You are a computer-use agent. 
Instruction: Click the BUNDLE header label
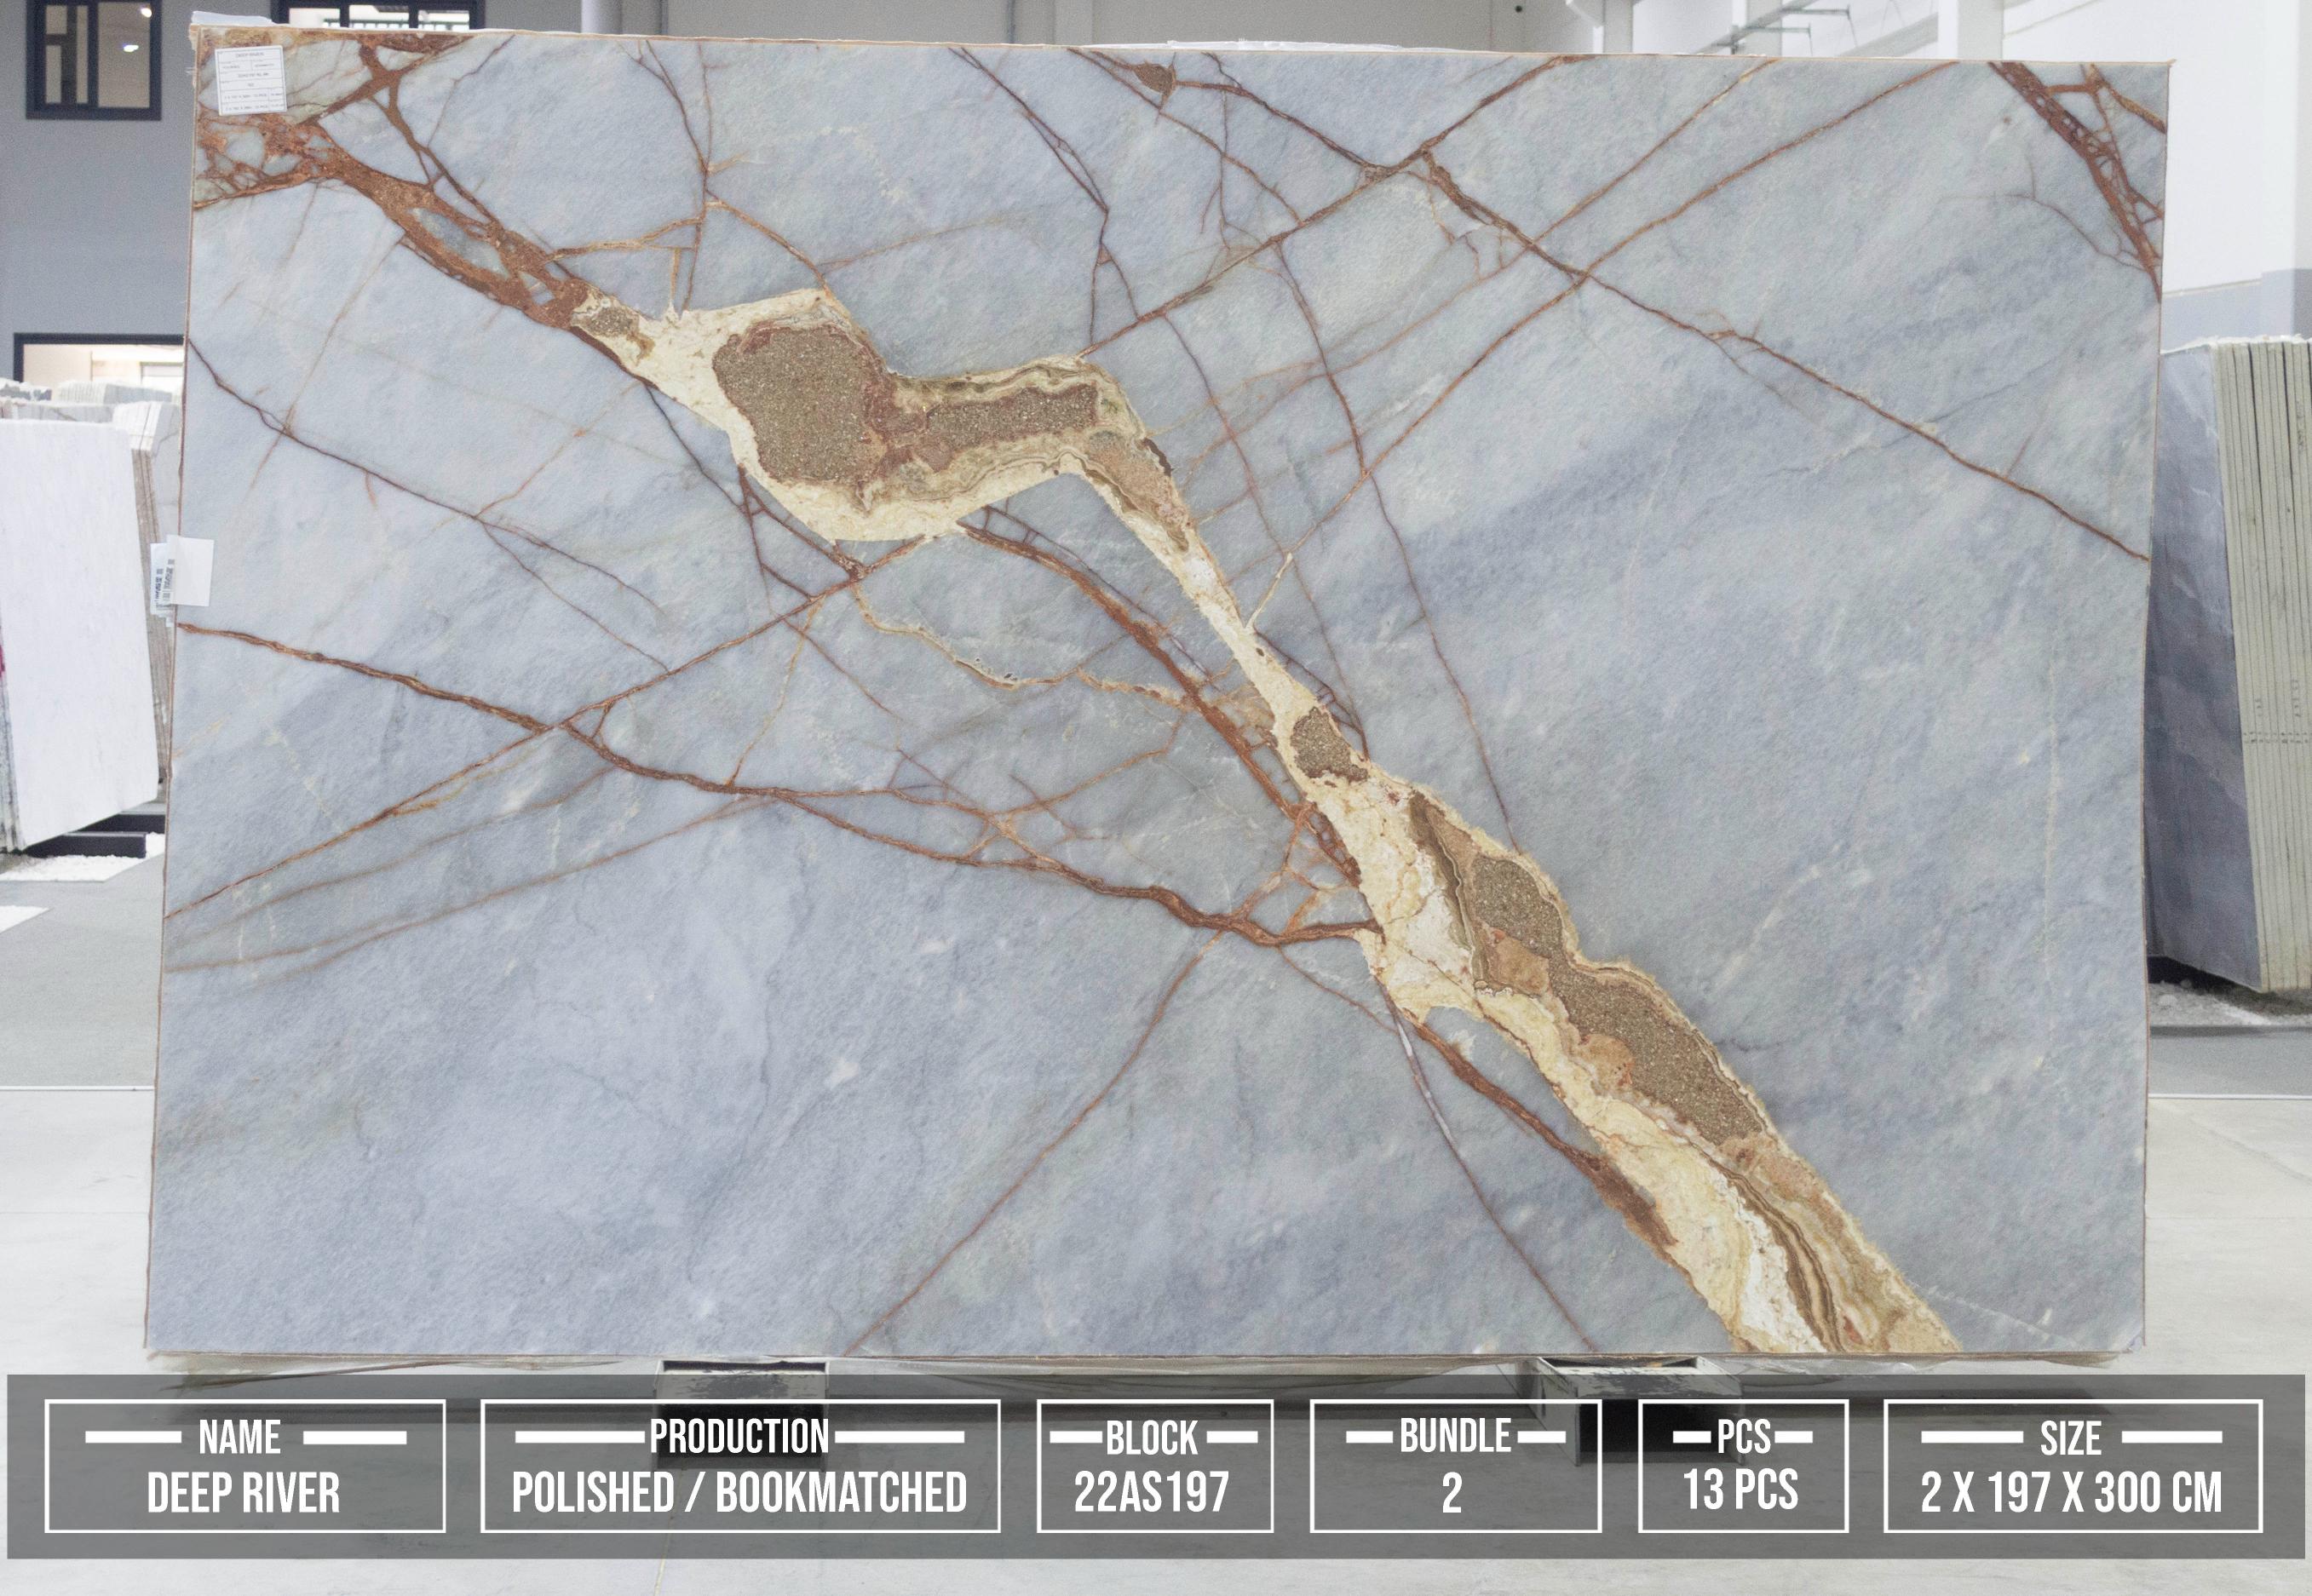pyautogui.click(x=1455, y=1437)
